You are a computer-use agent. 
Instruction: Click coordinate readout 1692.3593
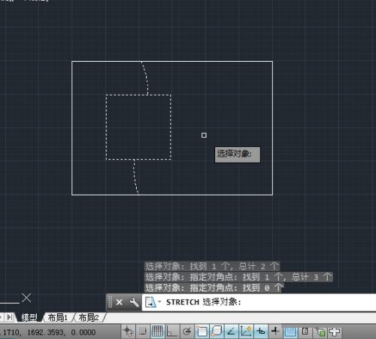[45, 332]
